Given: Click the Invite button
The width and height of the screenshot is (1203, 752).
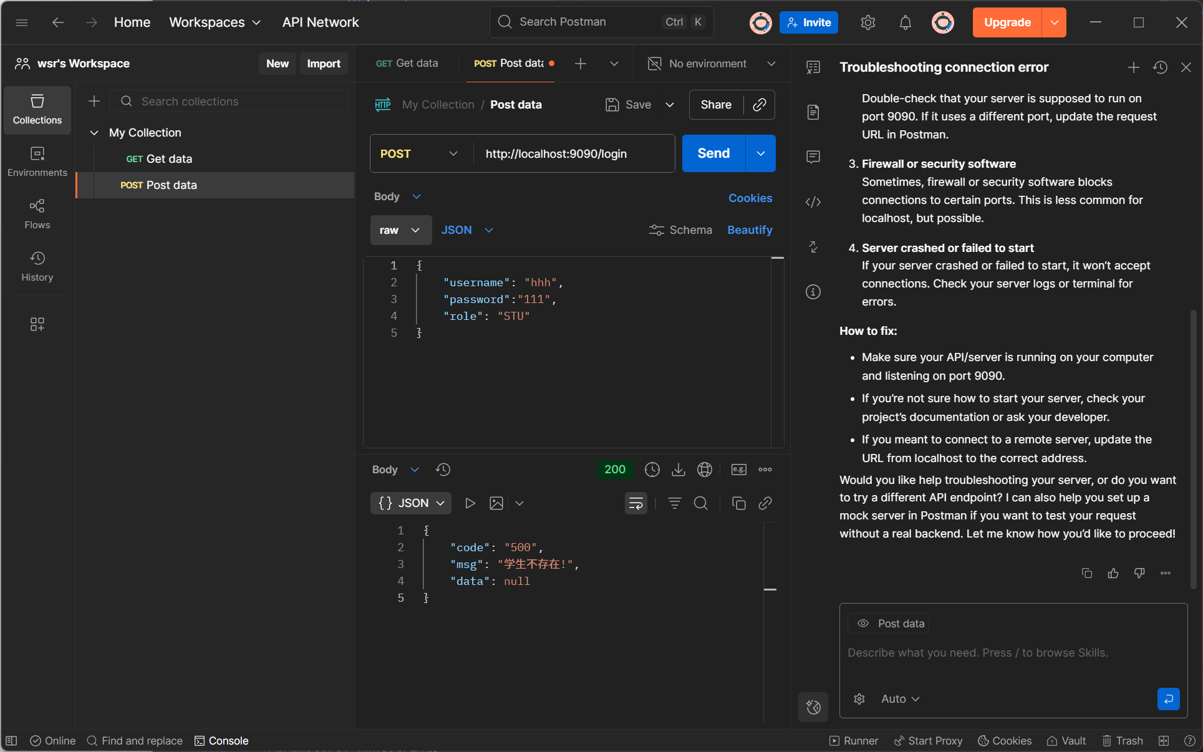Looking at the screenshot, I should [x=809, y=22].
